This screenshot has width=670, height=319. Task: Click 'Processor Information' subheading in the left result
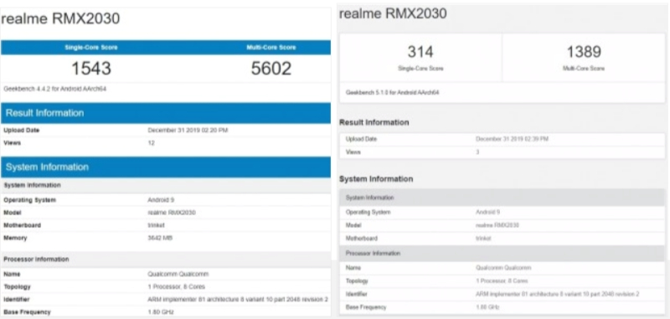pos(36,260)
